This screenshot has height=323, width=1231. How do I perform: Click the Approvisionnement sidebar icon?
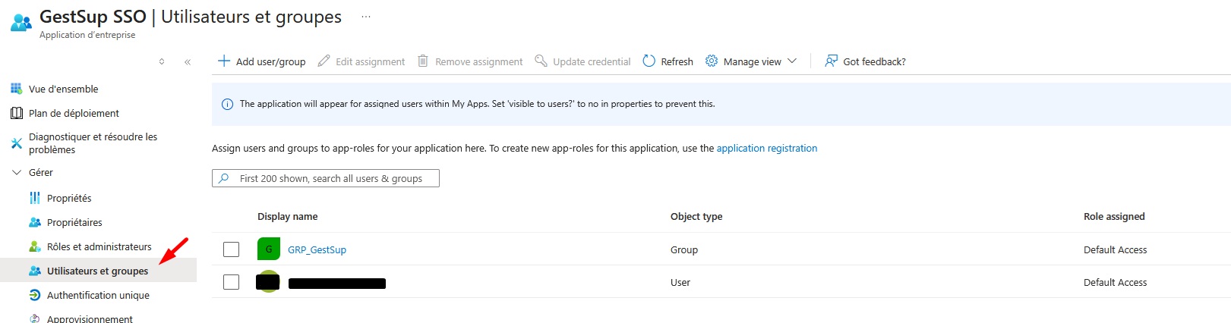tap(35, 318)
